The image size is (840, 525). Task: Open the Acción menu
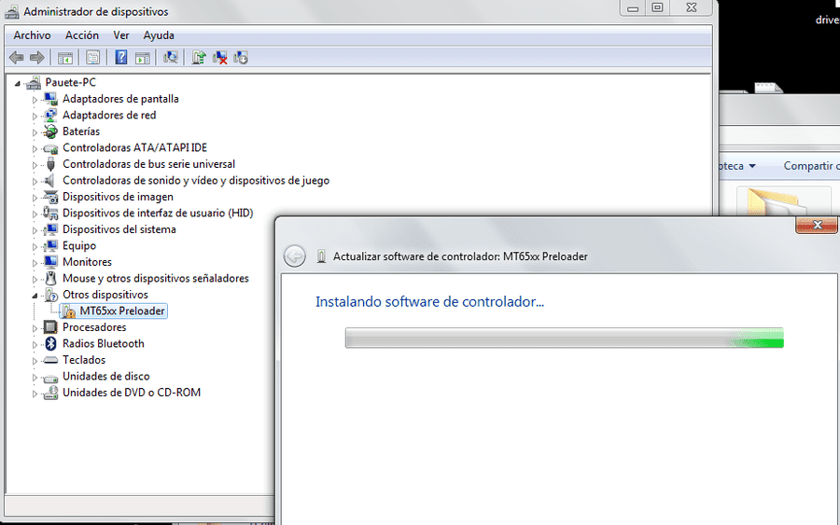point(82,35)
